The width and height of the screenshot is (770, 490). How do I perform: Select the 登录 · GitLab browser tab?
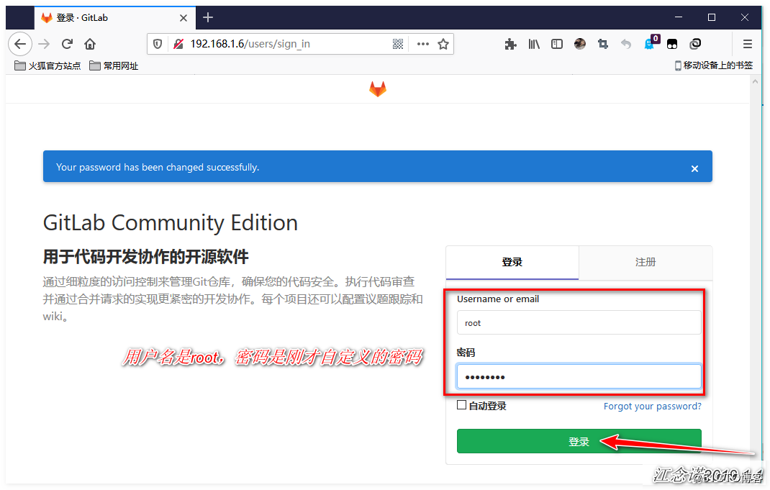pyautogui.click(x=114, y=18)
